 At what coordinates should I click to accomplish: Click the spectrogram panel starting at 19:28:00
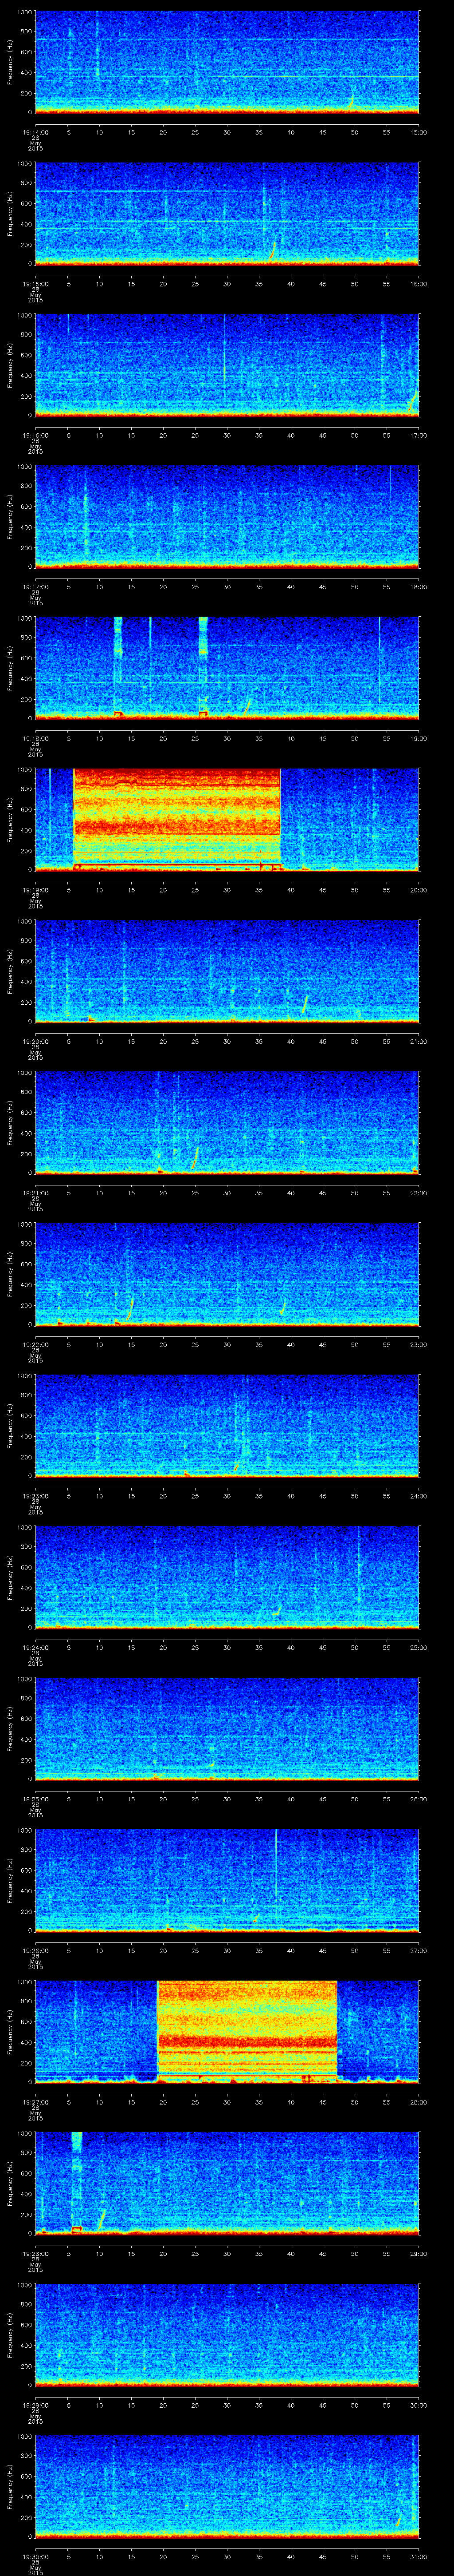point(227,2183)
